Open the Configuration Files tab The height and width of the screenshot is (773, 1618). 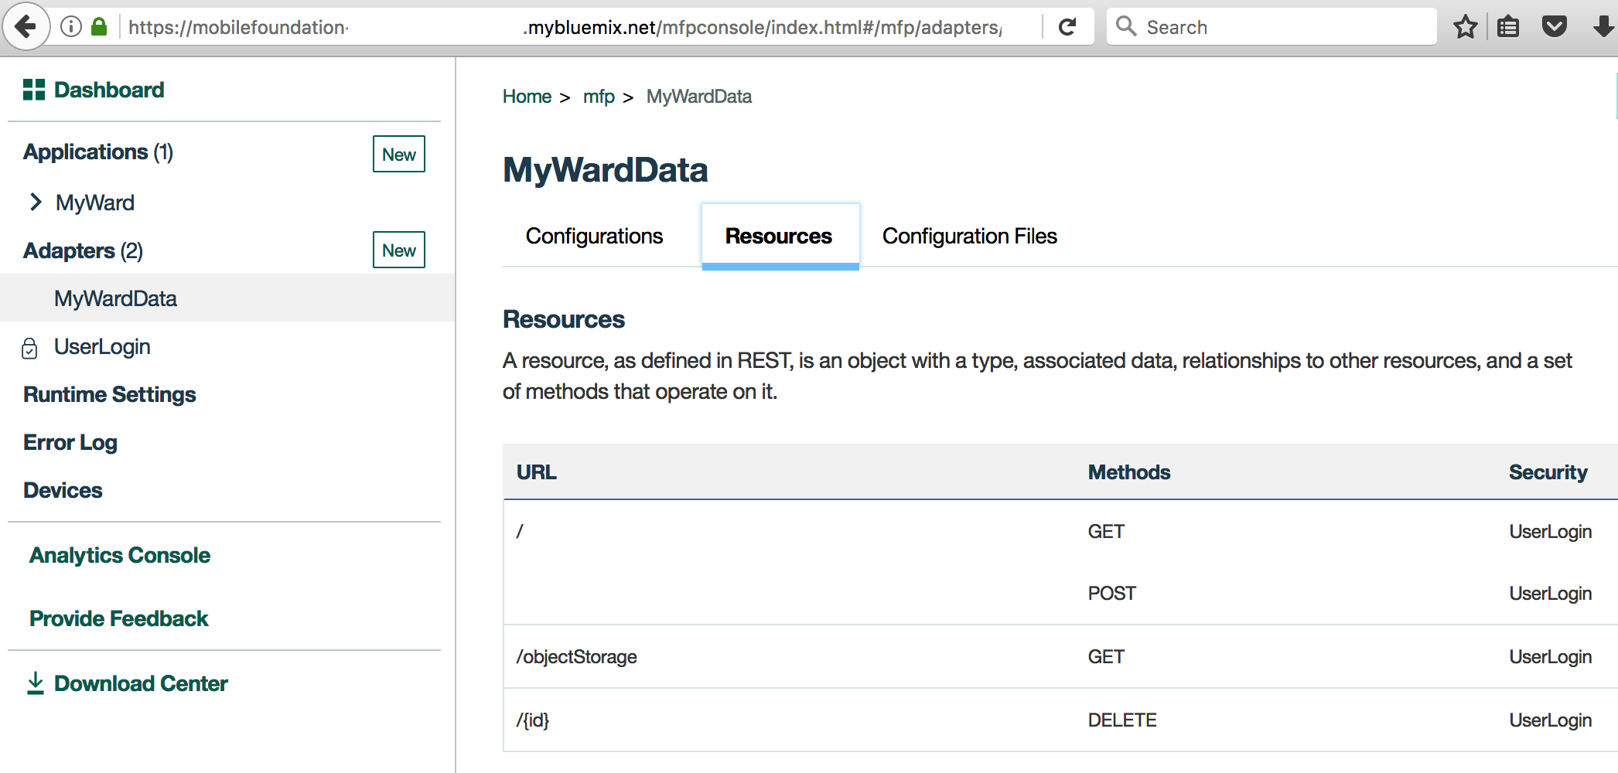click(x=969, y=236)
